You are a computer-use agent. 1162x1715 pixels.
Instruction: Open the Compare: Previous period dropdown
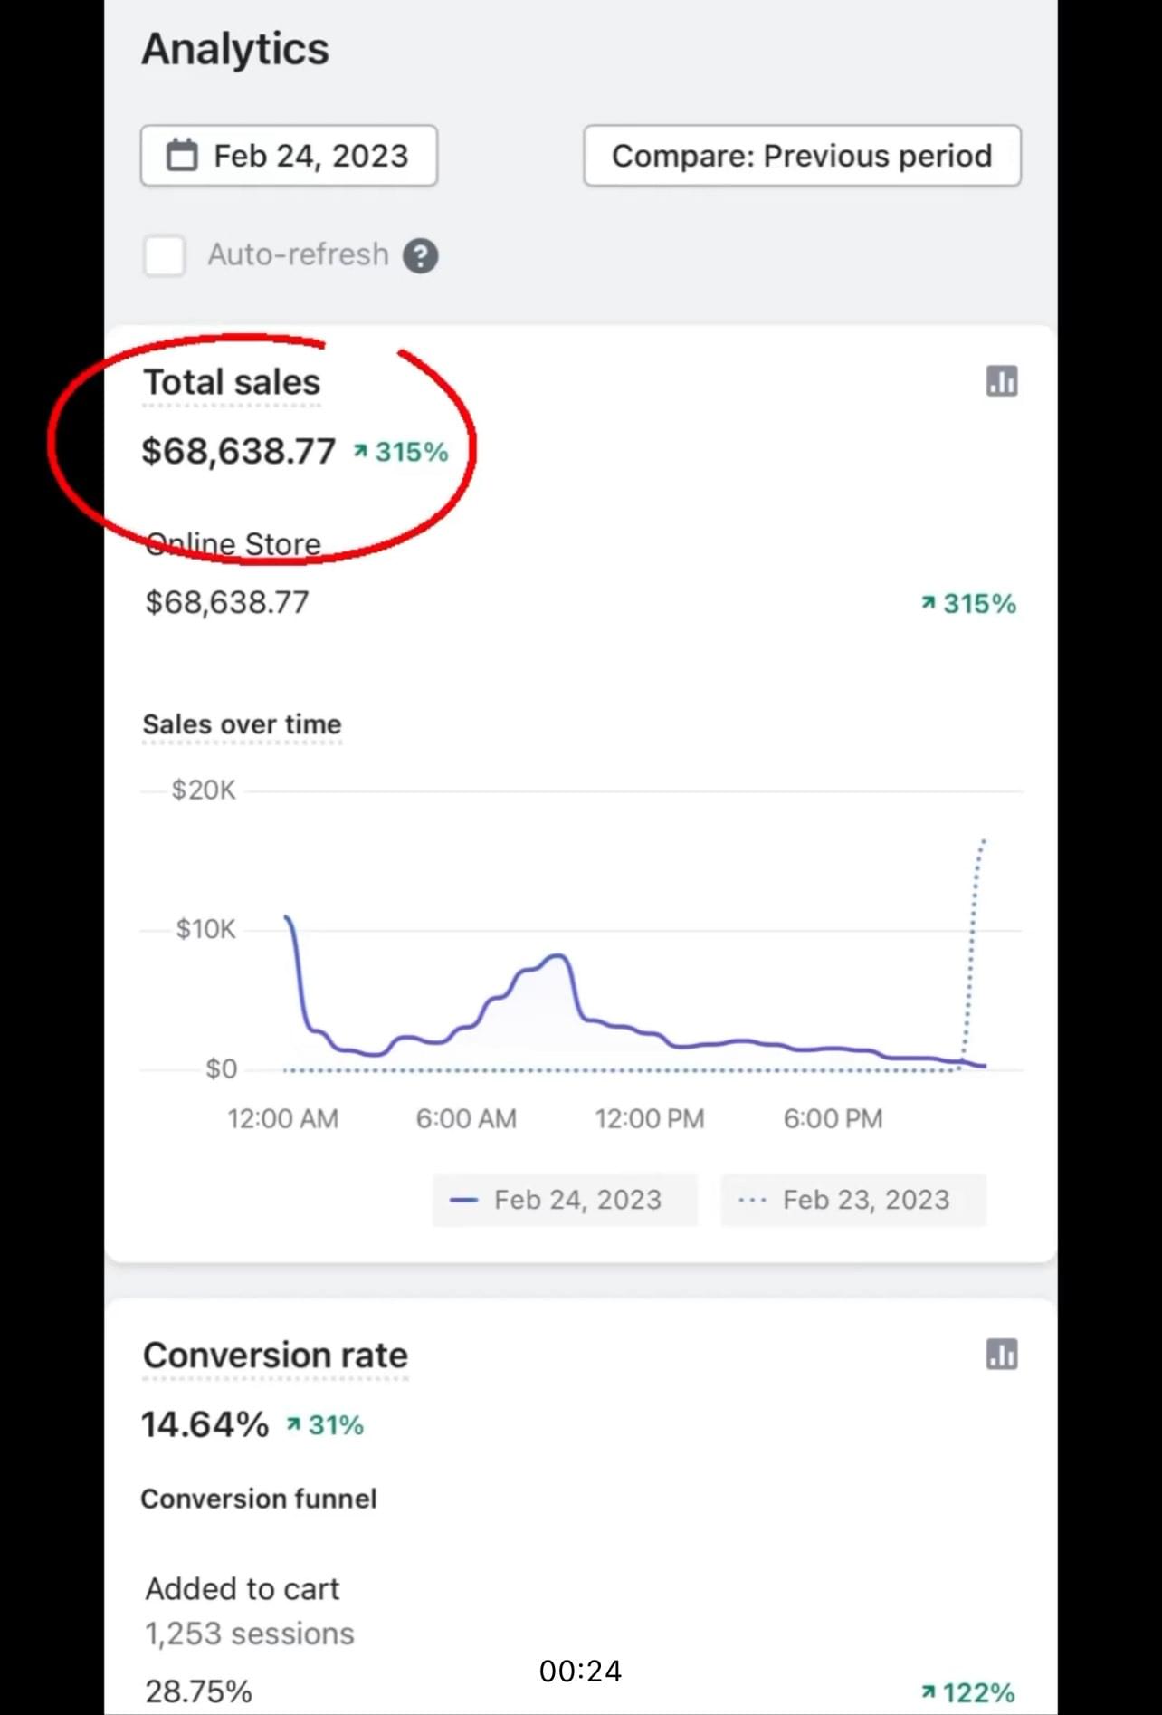[x=802, y=156]
